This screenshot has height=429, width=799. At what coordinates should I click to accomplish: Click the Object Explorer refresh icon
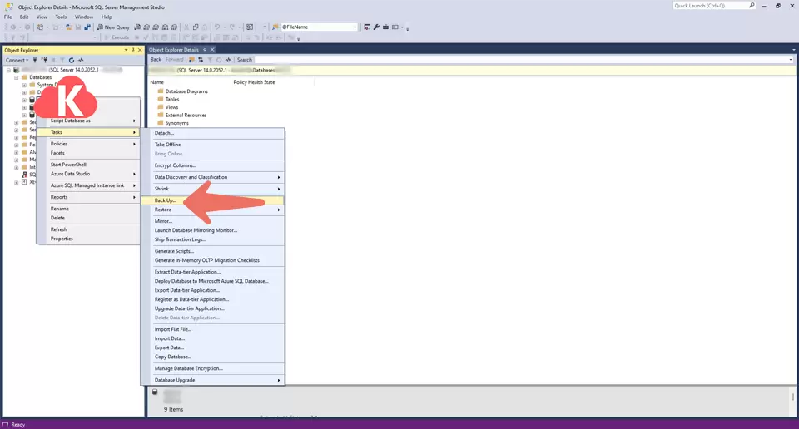[x=72, y=60]
